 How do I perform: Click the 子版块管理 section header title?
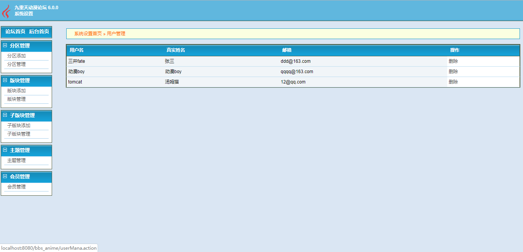click(22, 115)
